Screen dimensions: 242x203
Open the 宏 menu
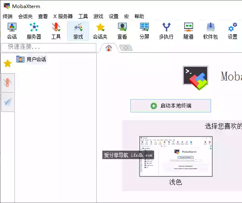point(126,16)
